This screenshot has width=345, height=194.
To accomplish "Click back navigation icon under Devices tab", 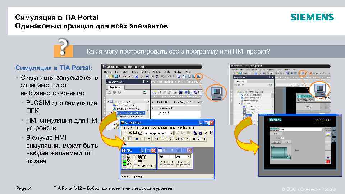I will click(x=114, y=92).
